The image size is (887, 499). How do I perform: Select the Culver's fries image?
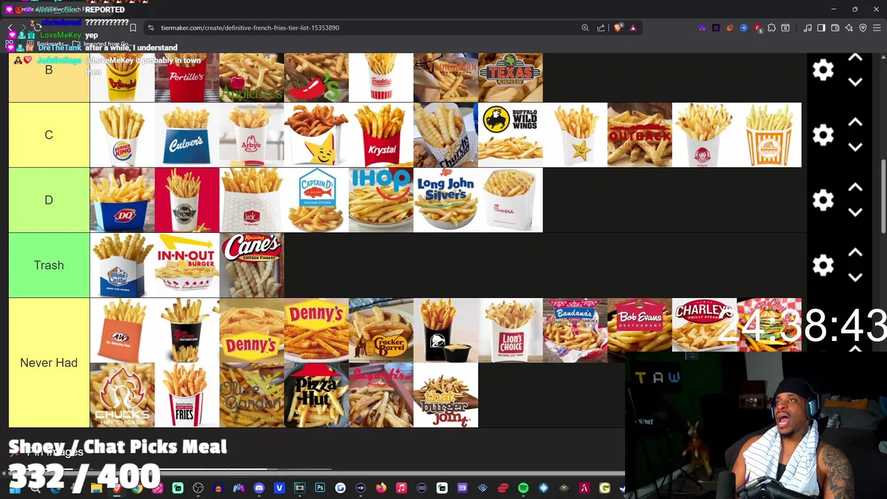tap(187, 135)
